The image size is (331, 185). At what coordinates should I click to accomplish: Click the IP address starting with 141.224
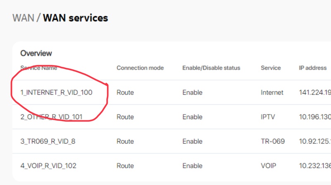pos(314,92)
